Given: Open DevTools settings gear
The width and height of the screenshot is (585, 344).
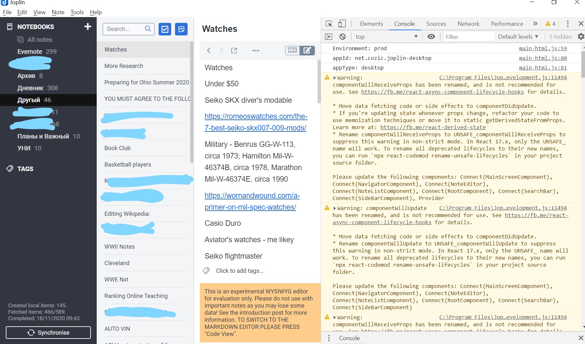Looking at the screenshot, I should pos(580,36).
